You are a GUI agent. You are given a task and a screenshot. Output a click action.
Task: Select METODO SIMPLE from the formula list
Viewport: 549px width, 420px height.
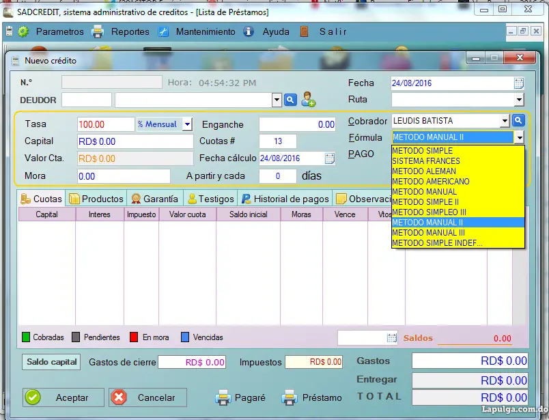[458, 151]
